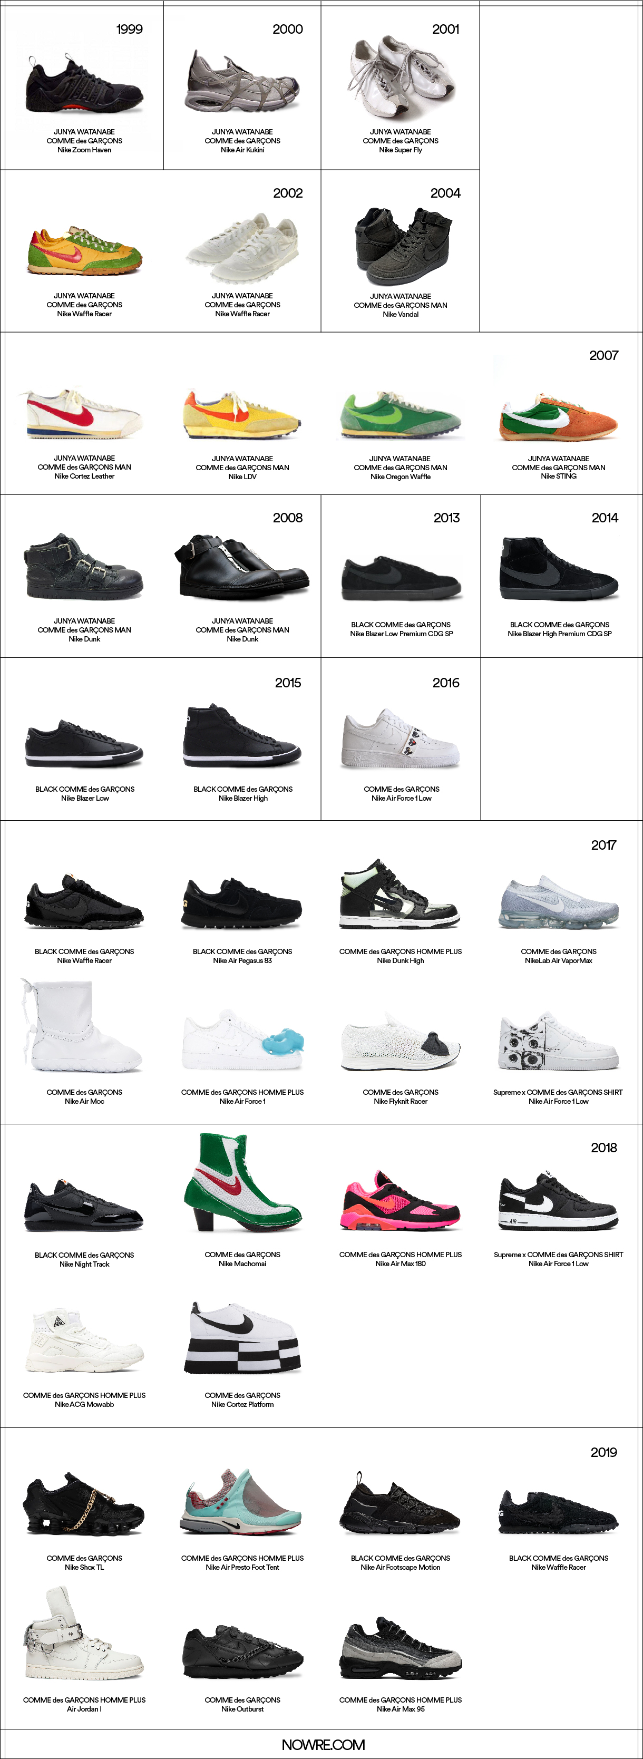This screenshot has height=1759, width=643.
Task: Click the NOWRE.COM footer text
Action: (323, 1744)
